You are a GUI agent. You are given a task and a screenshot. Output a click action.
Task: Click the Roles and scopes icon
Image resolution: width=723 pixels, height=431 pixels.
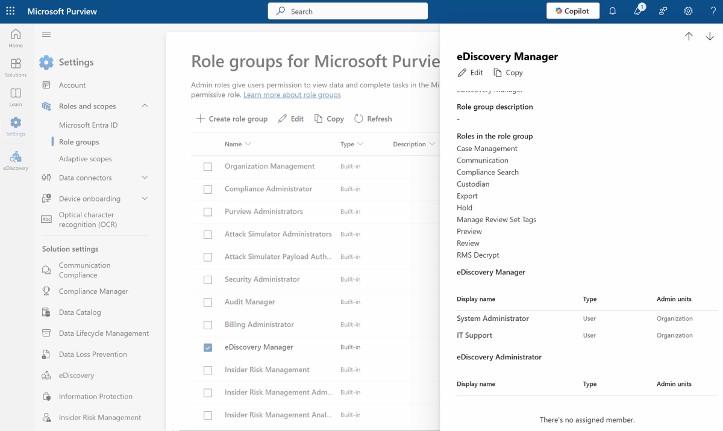tap(46, 106)
